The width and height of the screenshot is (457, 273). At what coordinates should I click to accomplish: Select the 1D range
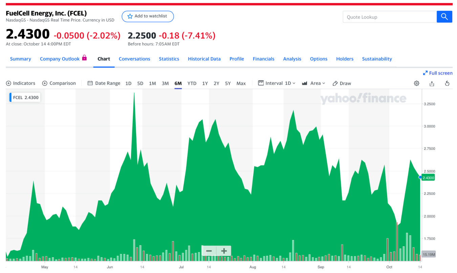128,83
